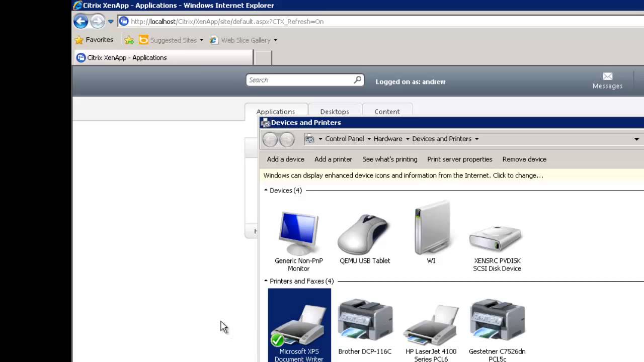Click the Devices and Printers title bar icon
This screenshot has width=644, height=362.
(265, 123)
